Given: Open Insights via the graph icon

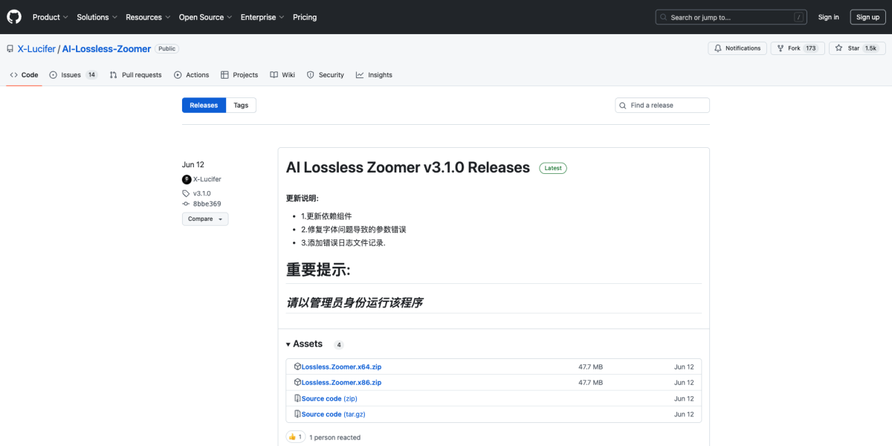Looking at the screenshot, I should (359, 74).
